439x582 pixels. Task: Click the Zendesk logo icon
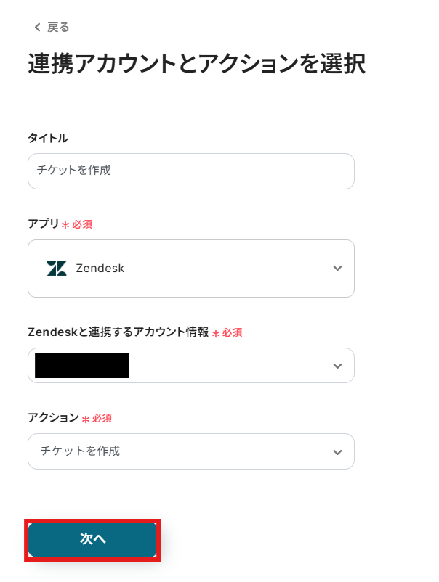click(x=57, y=269)
